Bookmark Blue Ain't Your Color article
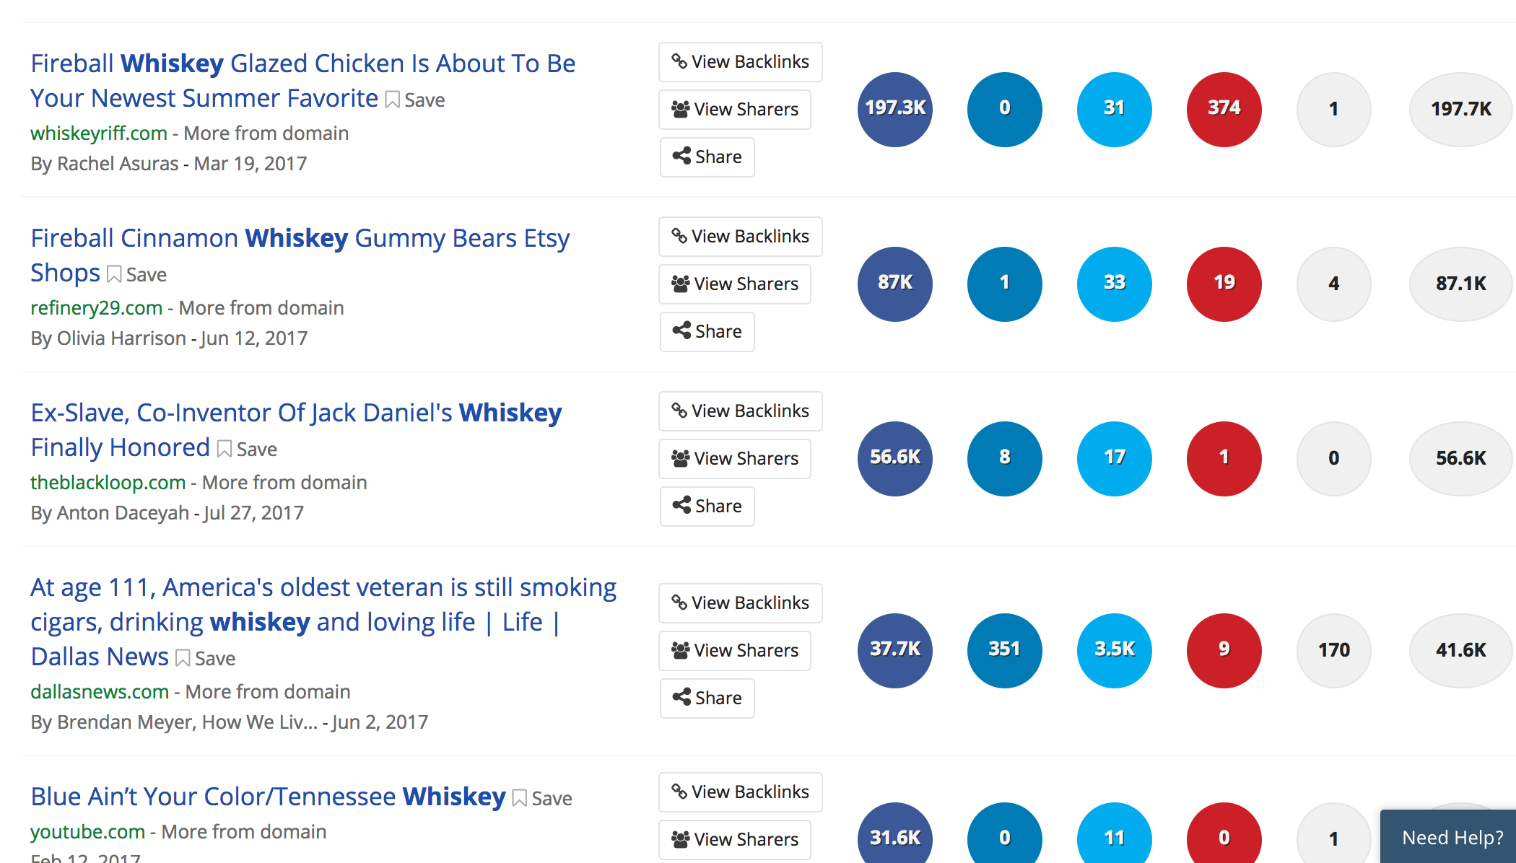 [542, 798]
